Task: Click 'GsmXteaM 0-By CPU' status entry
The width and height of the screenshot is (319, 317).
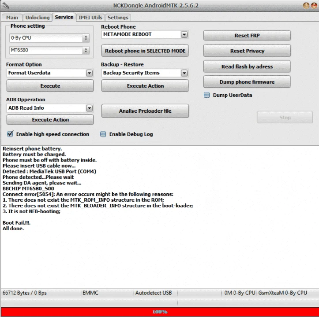Action: click(x=282, y=293)
